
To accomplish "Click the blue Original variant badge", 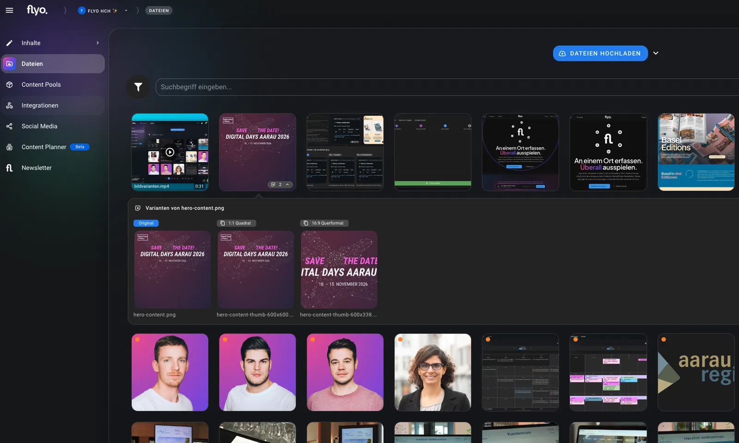I will pyautogui.click(x=146, y=223).
